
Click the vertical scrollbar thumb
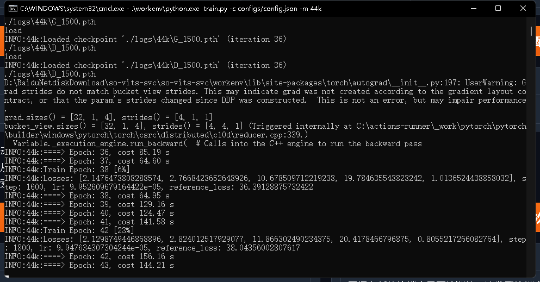click(x=531, y=31)
